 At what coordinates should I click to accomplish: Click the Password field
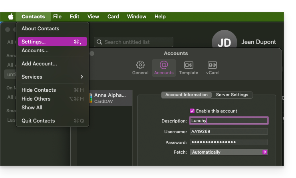(228, 142)
